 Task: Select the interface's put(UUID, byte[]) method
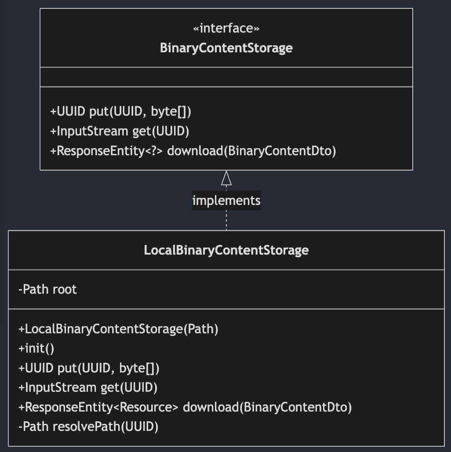[x=121, y=112]
